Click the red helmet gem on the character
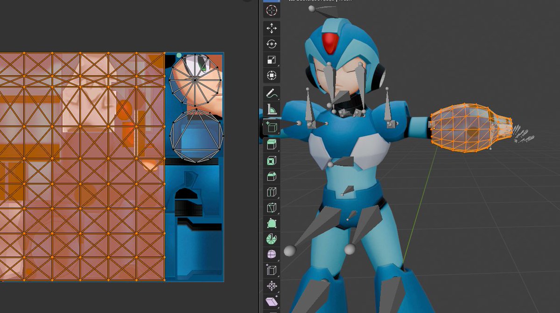The height and width of the screenshot is (313, 560). (331, 43)
